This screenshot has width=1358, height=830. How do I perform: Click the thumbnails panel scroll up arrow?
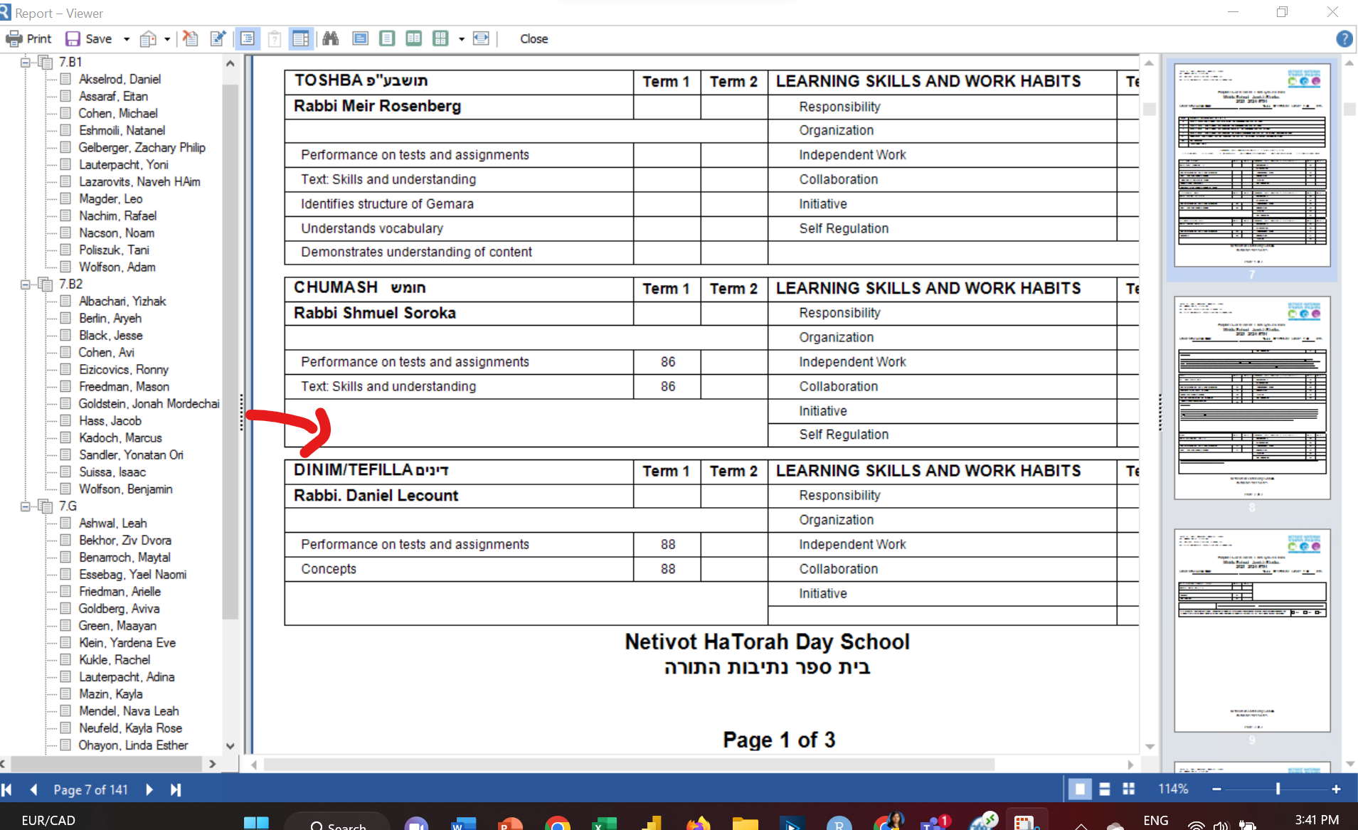pos(1349,63)
